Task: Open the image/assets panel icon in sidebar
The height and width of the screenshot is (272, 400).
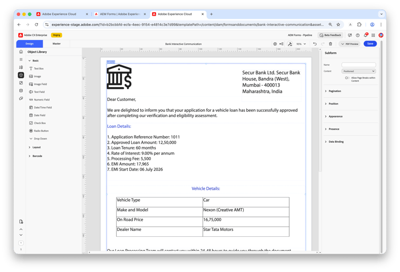Action: (x=21, y=83)
